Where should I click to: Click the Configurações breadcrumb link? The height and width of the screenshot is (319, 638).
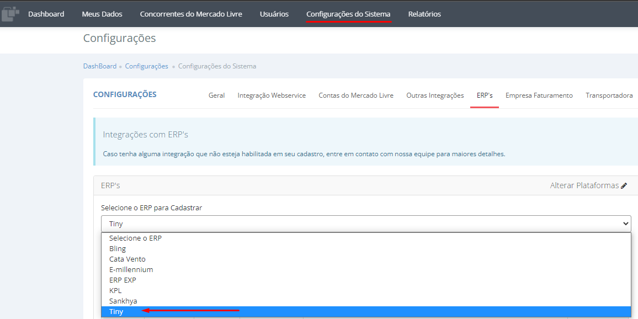146,66
